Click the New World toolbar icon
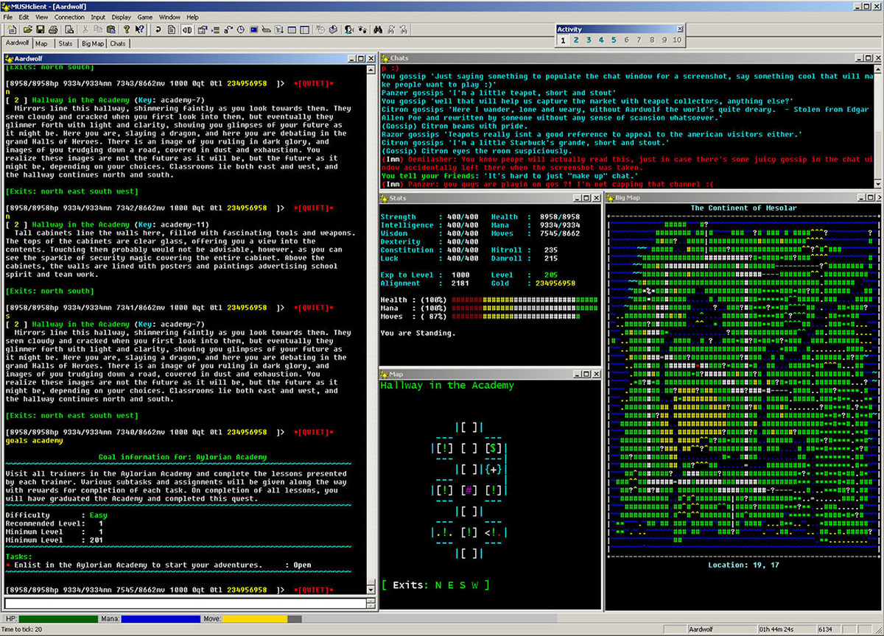Image resolution: width=884 pixels, height=636 pixels. (x=13, y=29)
